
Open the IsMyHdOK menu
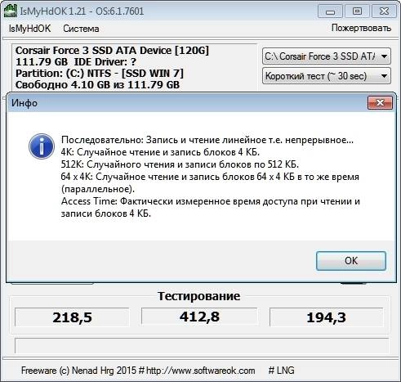(x=29, y=29)
